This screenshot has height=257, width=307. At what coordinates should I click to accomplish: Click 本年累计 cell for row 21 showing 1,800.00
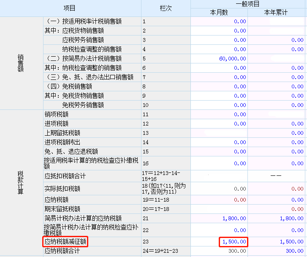click(277, 218)
